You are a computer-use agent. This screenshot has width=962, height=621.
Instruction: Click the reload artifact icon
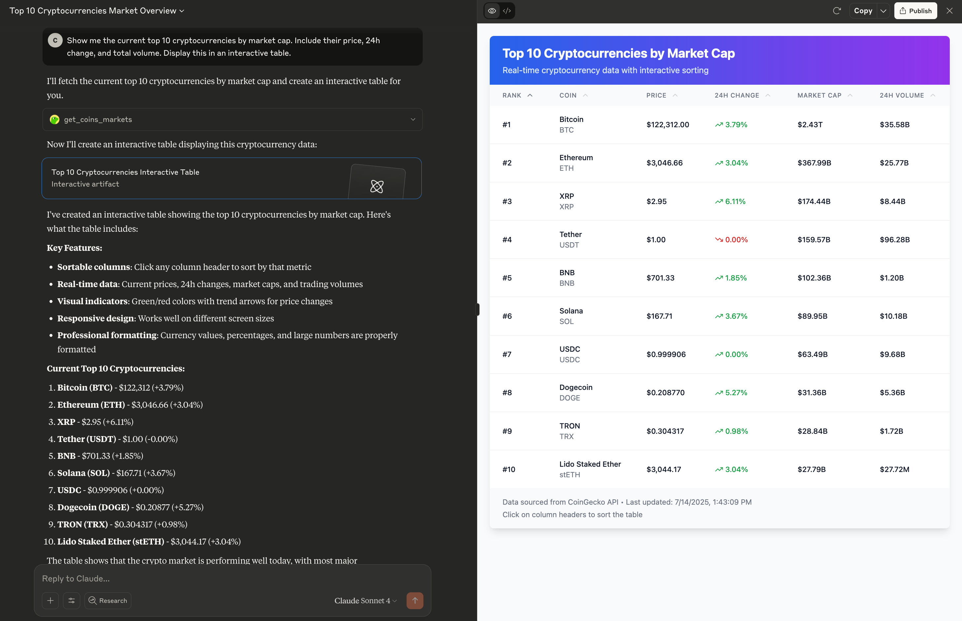(837, 11)
